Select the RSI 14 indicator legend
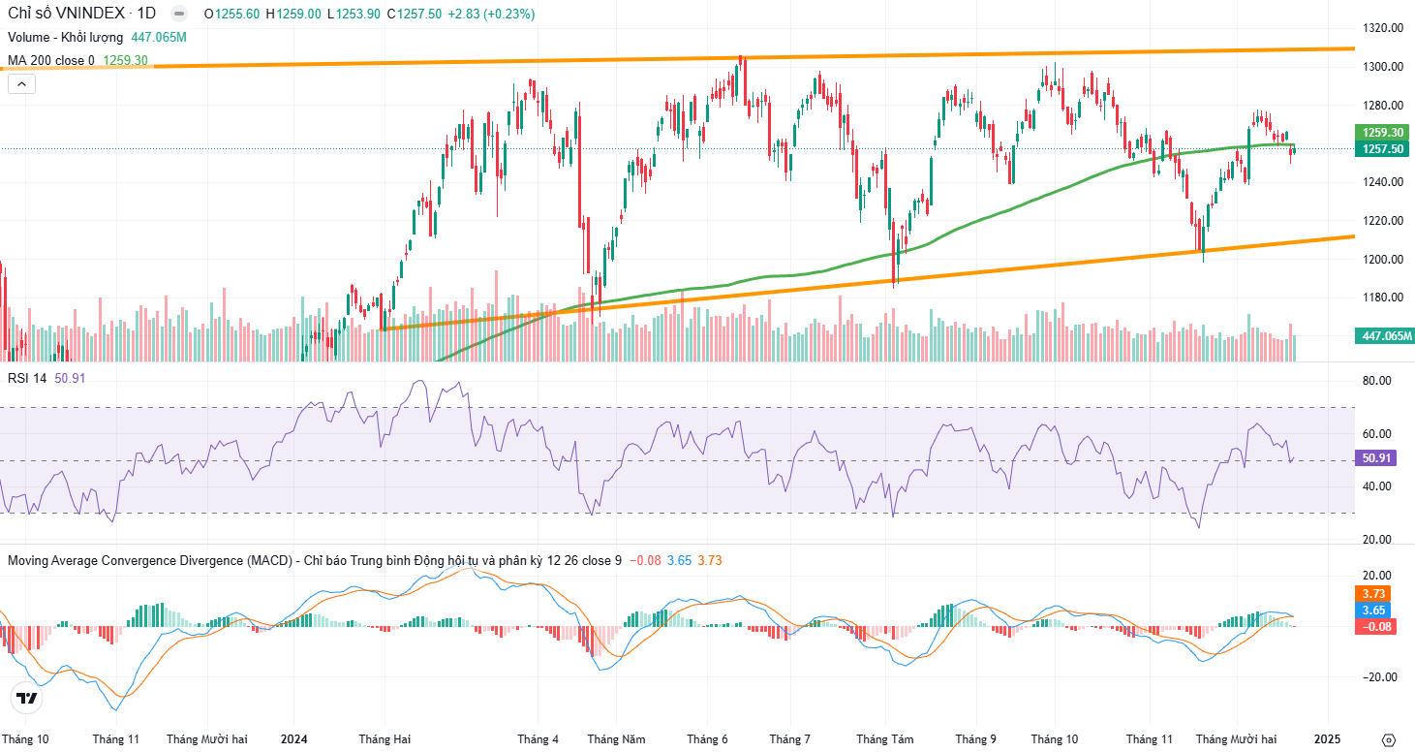 (27, 378)
